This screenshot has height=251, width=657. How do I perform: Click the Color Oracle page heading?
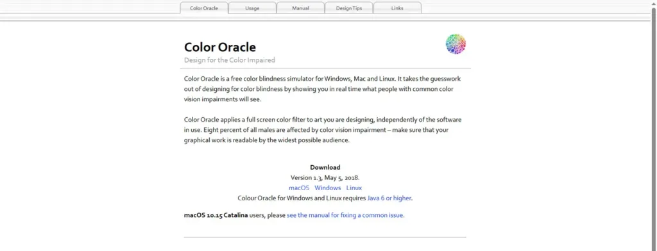220,47
